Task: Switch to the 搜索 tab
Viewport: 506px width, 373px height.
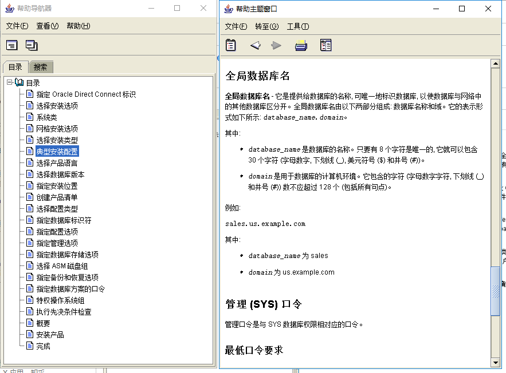Action: (41, 67)
